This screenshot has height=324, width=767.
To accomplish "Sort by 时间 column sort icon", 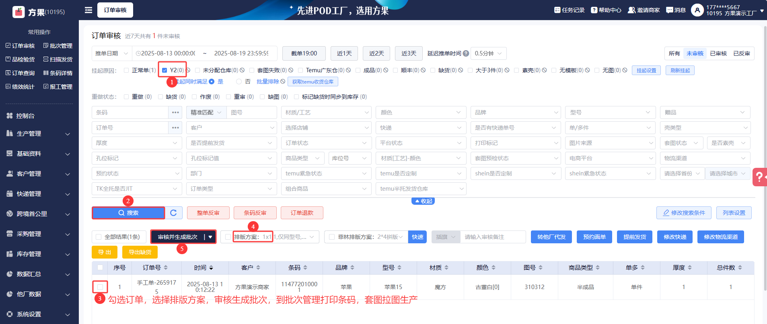I will 211,268.
